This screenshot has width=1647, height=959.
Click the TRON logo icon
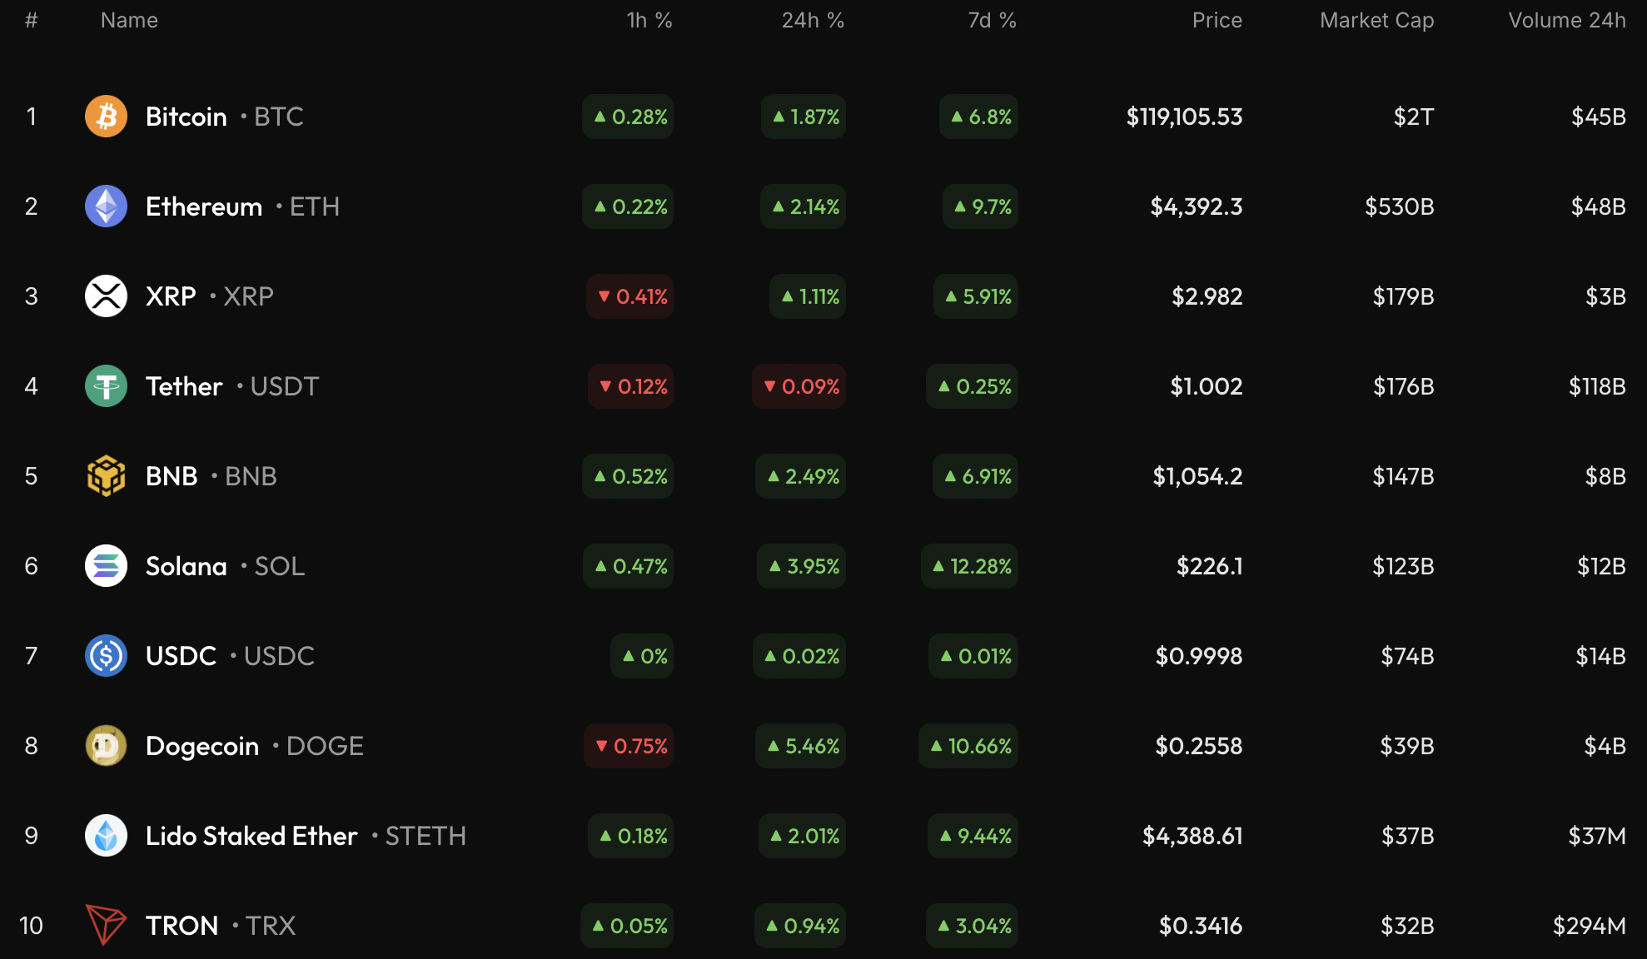point(106,924)
